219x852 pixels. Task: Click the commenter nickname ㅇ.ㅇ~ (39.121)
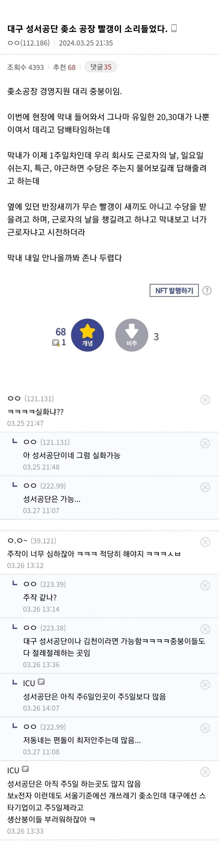32,541
